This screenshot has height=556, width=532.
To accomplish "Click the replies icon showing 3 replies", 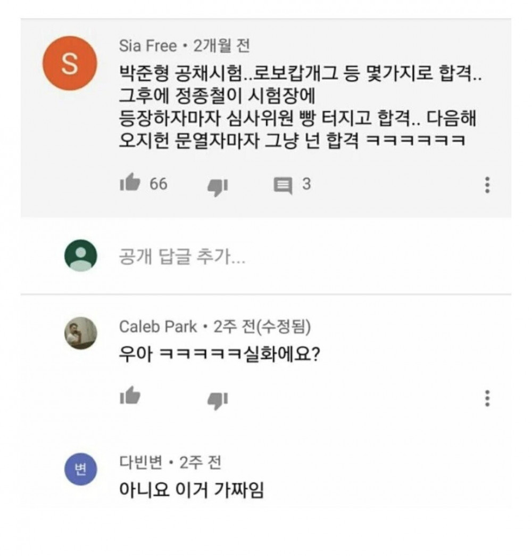I will point(283,185).
